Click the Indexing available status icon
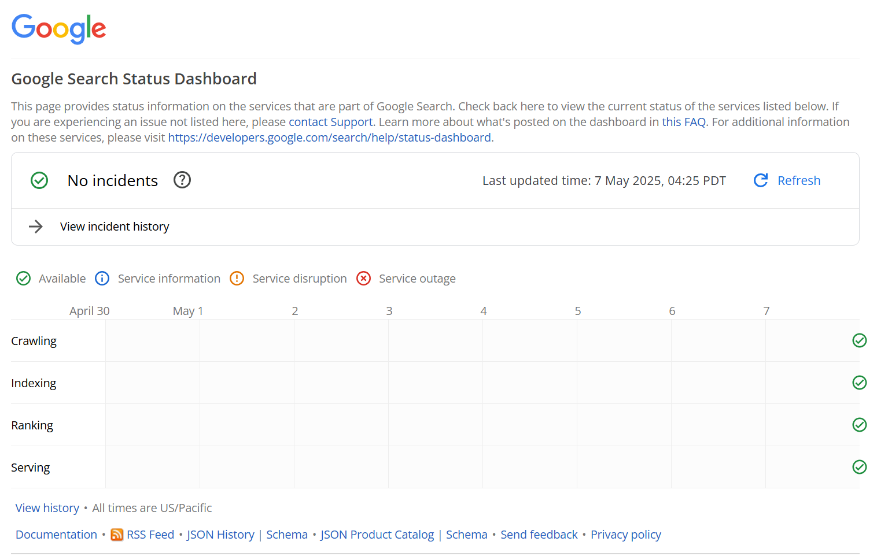The height and width of the screenshot is (560, 877). (860, 383)
